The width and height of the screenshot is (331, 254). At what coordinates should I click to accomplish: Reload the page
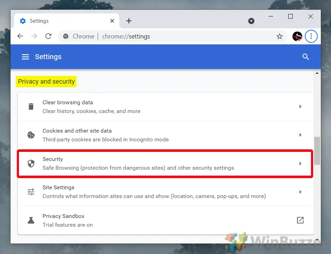pos(48,36)
